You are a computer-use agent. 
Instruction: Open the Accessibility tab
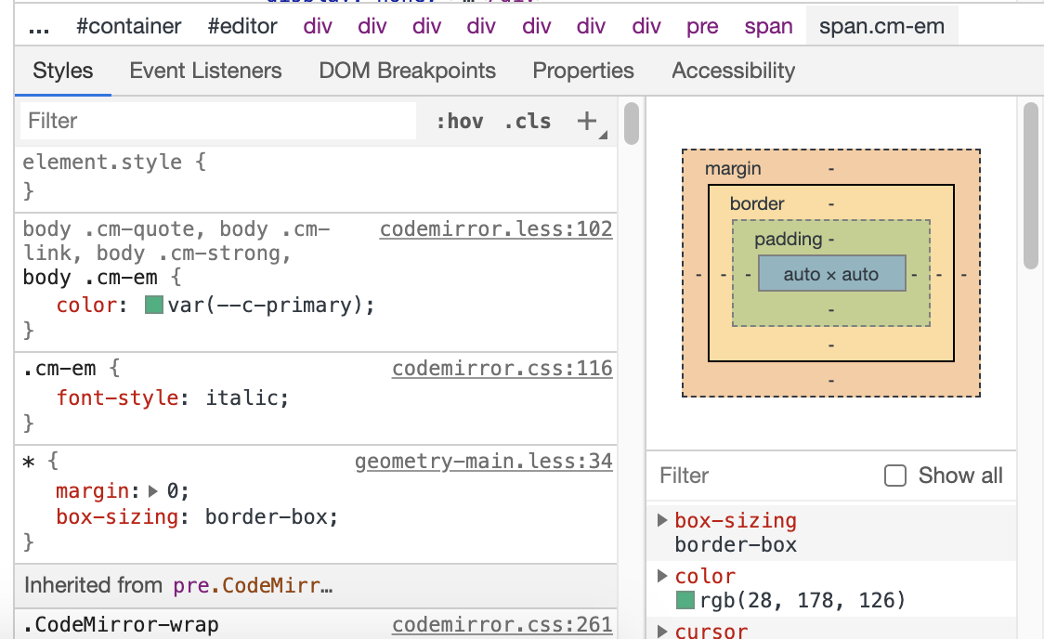point(733,71)
